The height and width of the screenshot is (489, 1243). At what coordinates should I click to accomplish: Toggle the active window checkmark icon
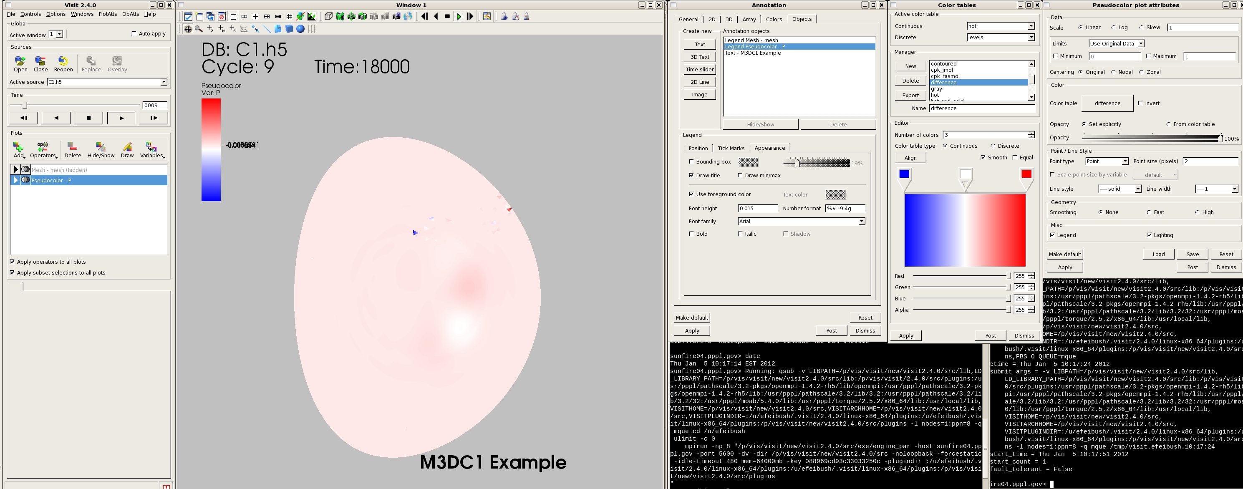coord(188,16)
